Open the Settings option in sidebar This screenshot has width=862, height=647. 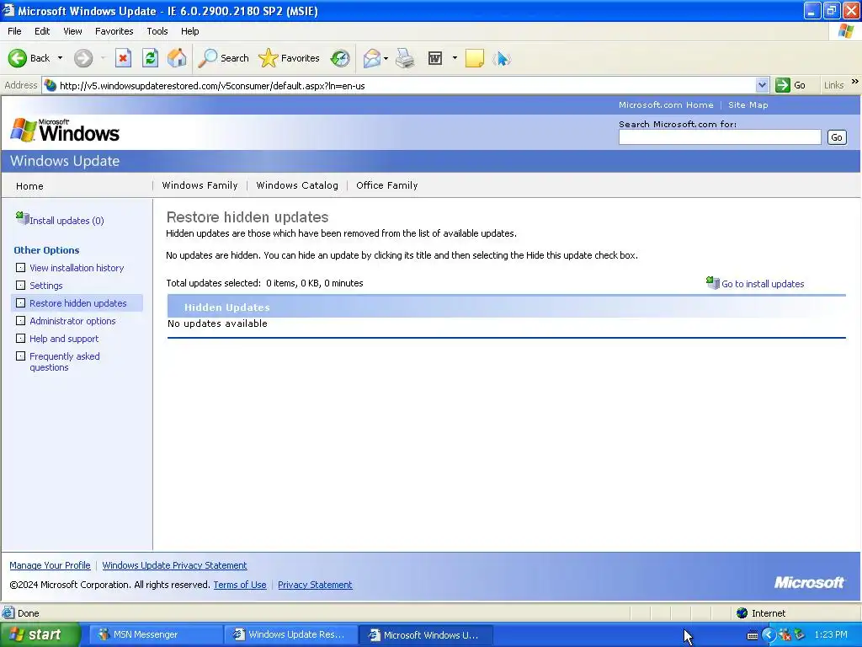click(46, 286)
